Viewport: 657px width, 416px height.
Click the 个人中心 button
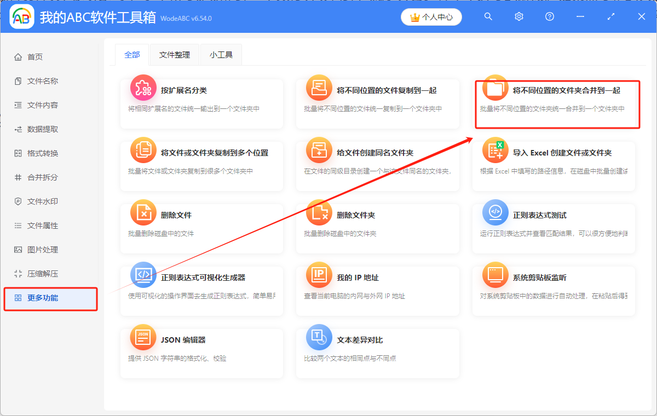431,17
